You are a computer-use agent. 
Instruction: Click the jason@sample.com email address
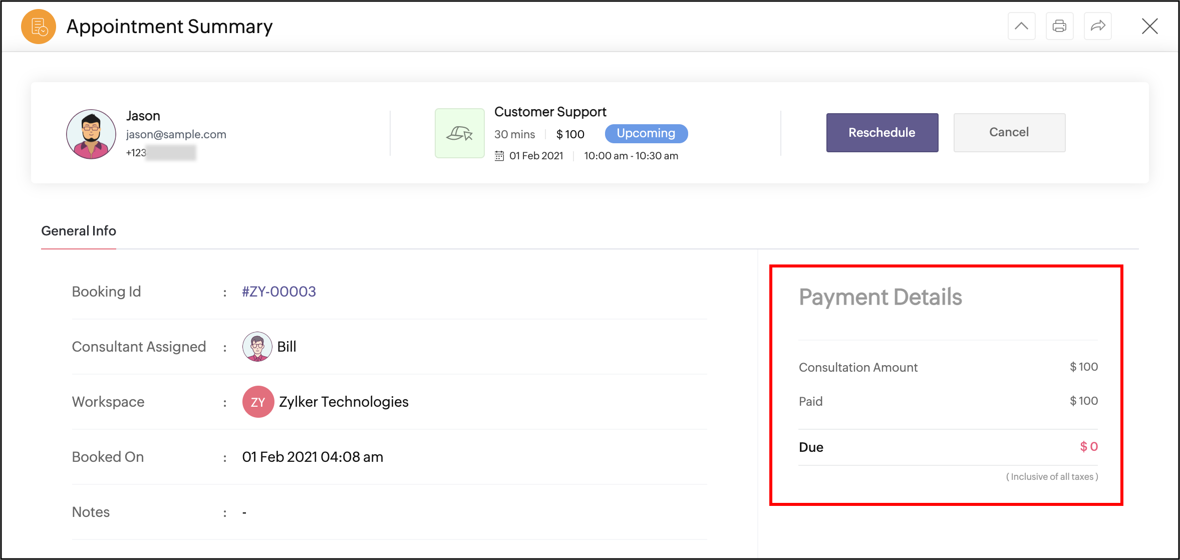[176, 134]
